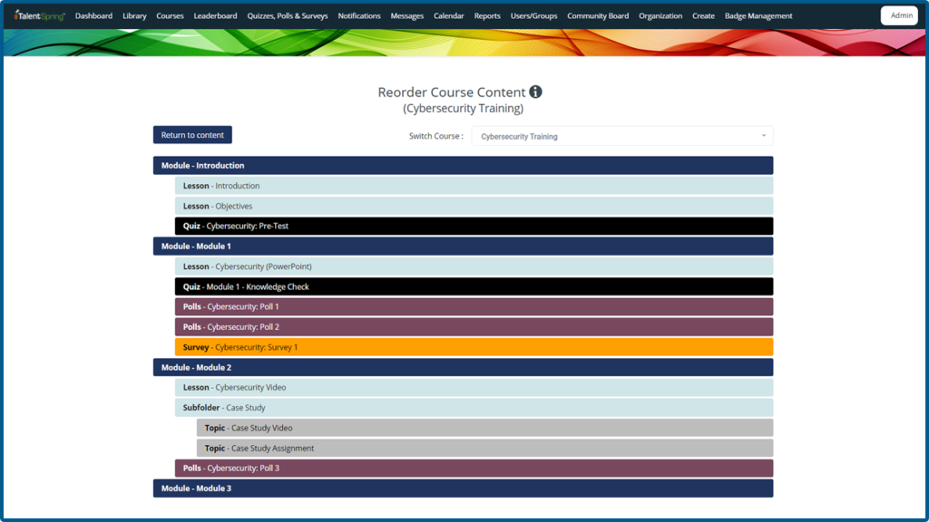Screen dimensions: 929x522
Task: Navigate to the Leaderboard page
Action: (215, 15)
